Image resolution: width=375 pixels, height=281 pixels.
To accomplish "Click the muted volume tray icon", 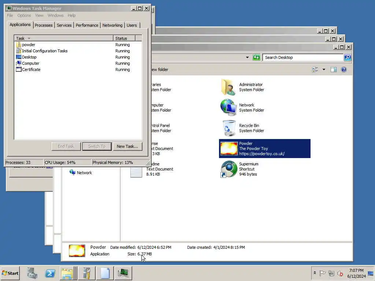I will [x=340, y=273].
